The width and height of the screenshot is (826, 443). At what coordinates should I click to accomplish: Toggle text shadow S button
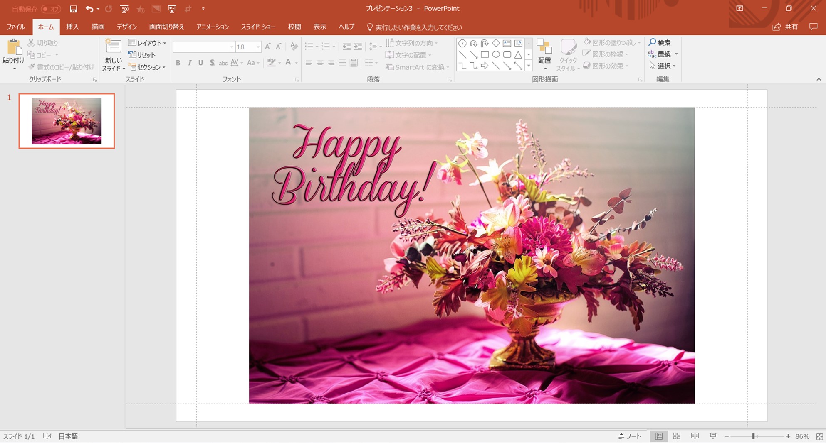(x=212, y=63)
